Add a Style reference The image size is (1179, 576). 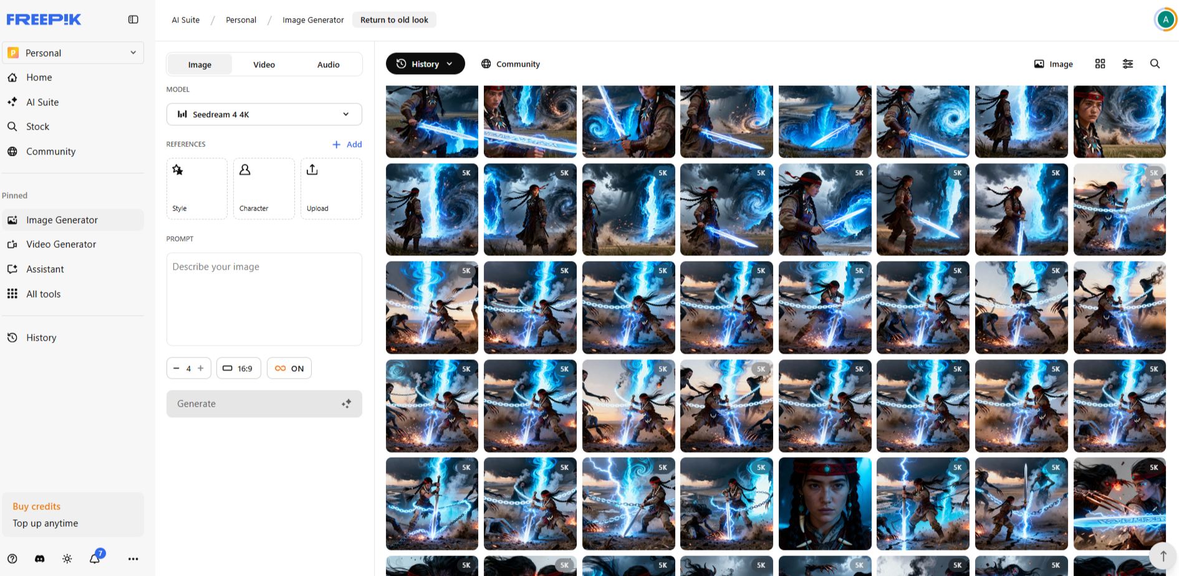197,189
